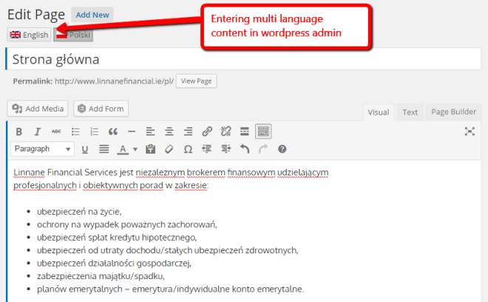Switch to the Text editor tab

click(410, 112)
